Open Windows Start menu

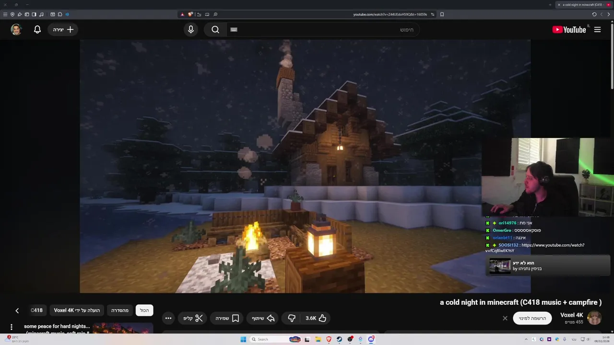click(x=243, y=339)
